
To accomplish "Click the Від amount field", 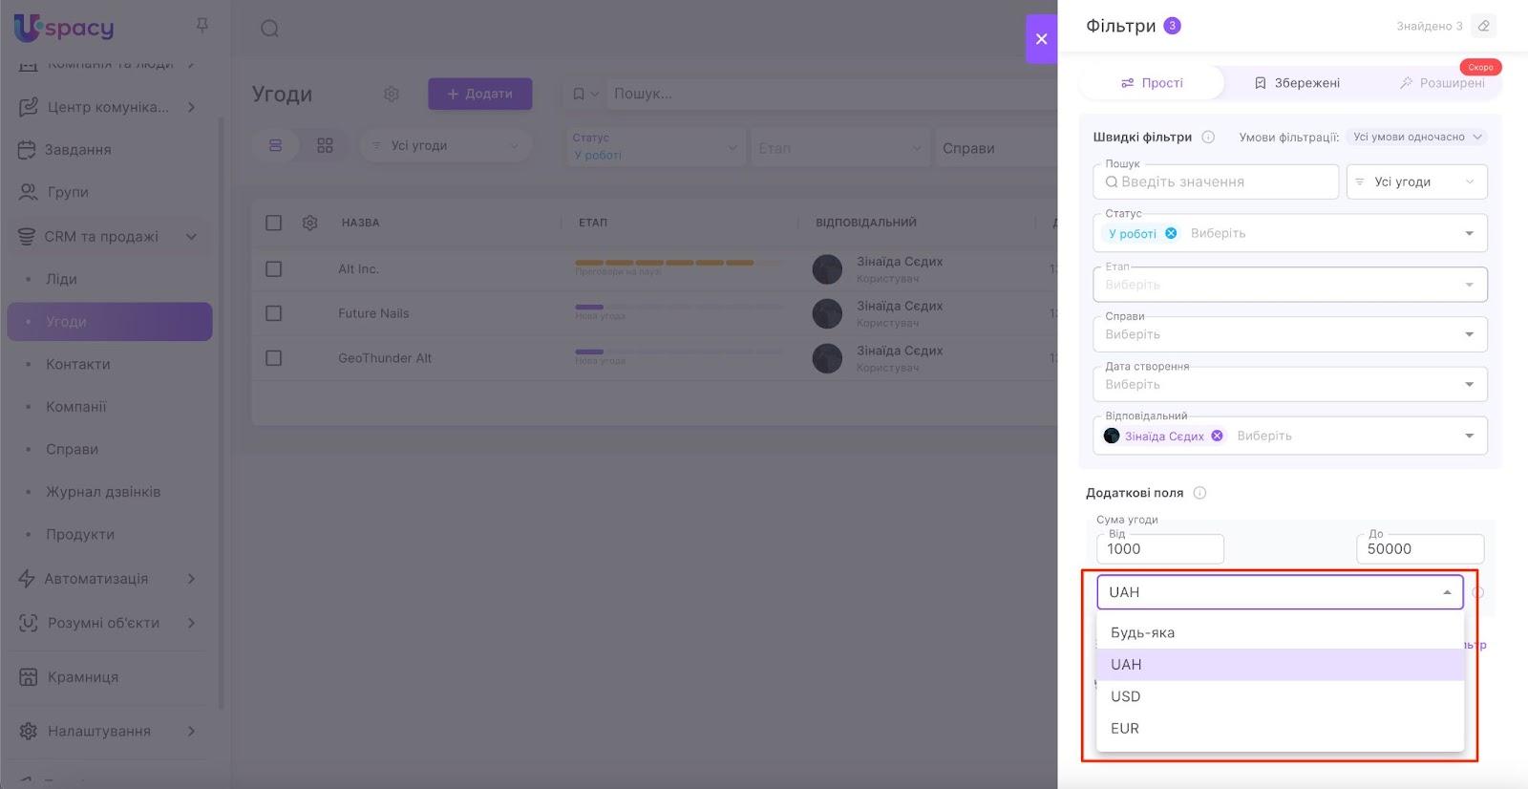I will pos(1160,549).
